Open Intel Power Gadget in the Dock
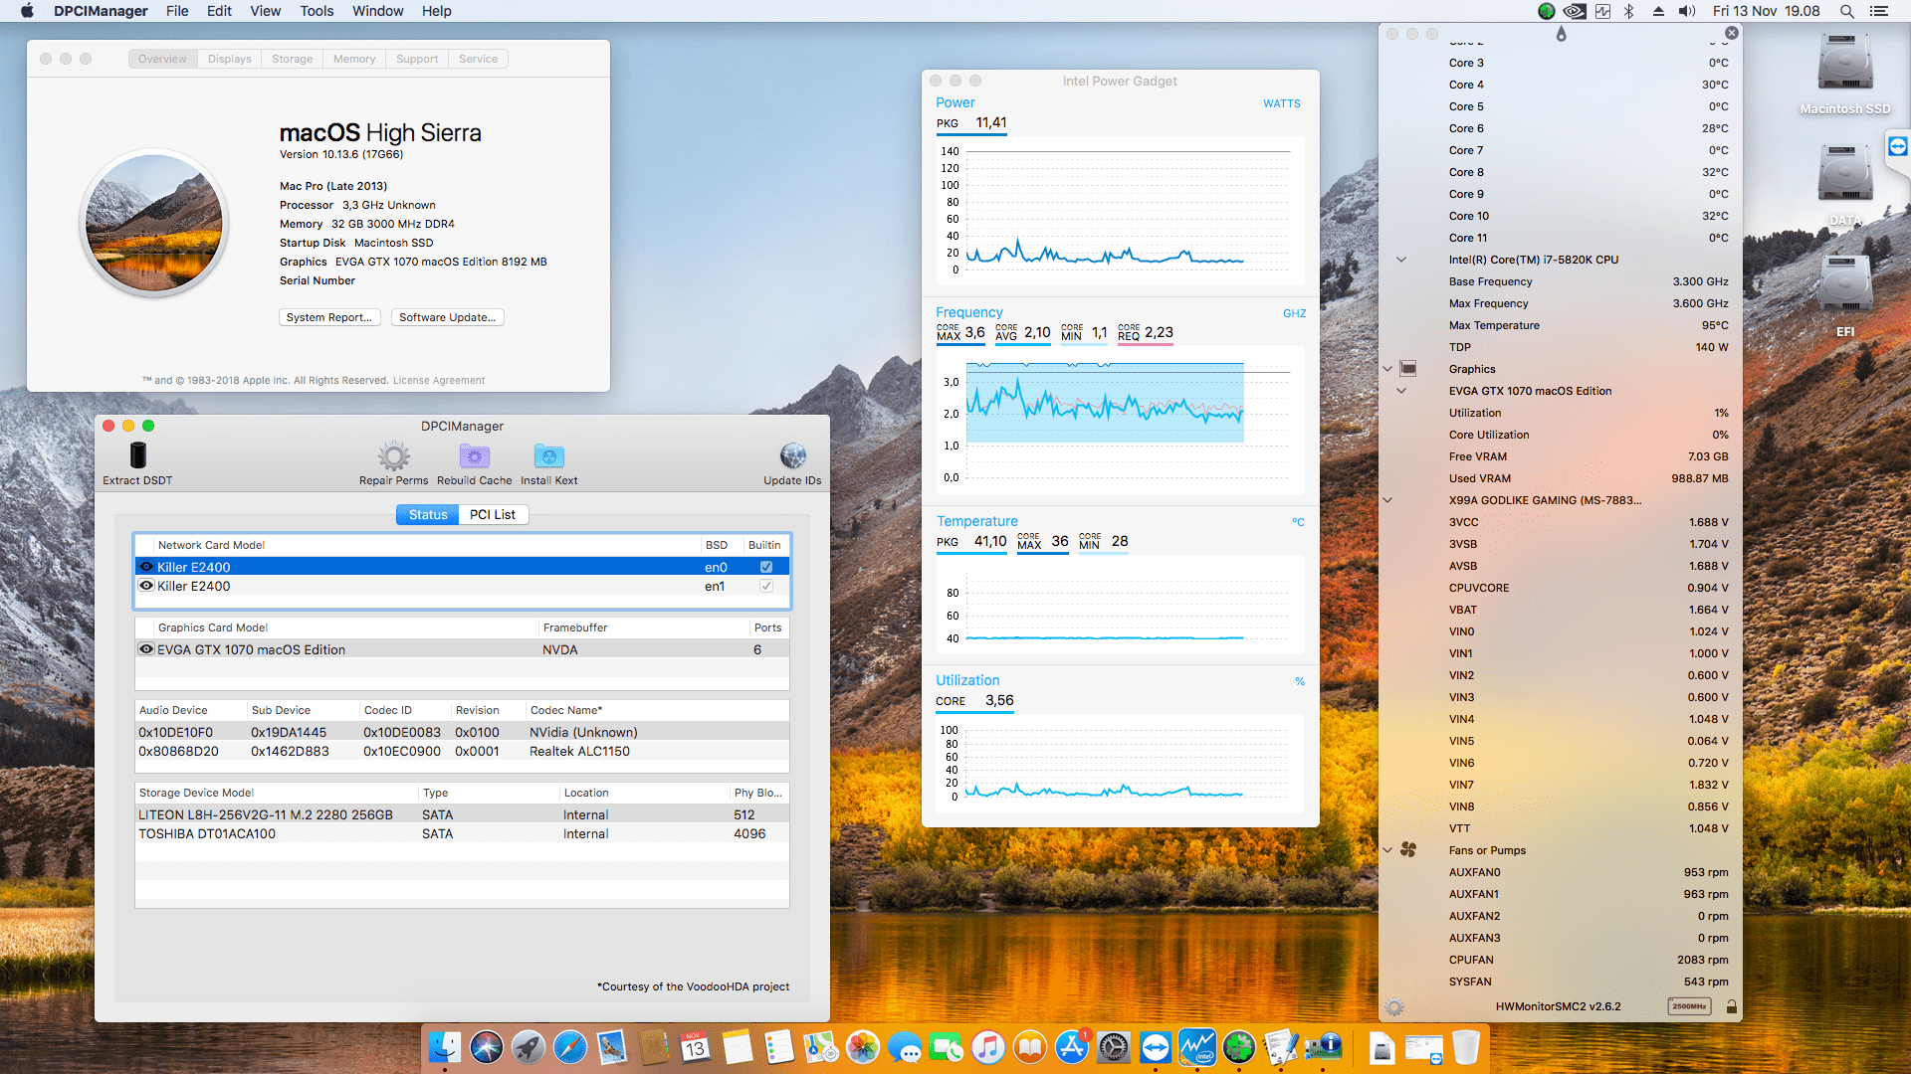Viewport: 1911px width, 1074px height. click(x=1197, y=1047)
